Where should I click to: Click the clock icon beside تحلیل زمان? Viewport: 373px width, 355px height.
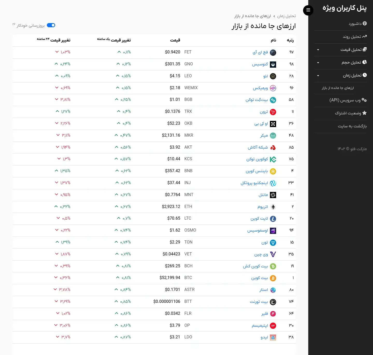point(365,75)
